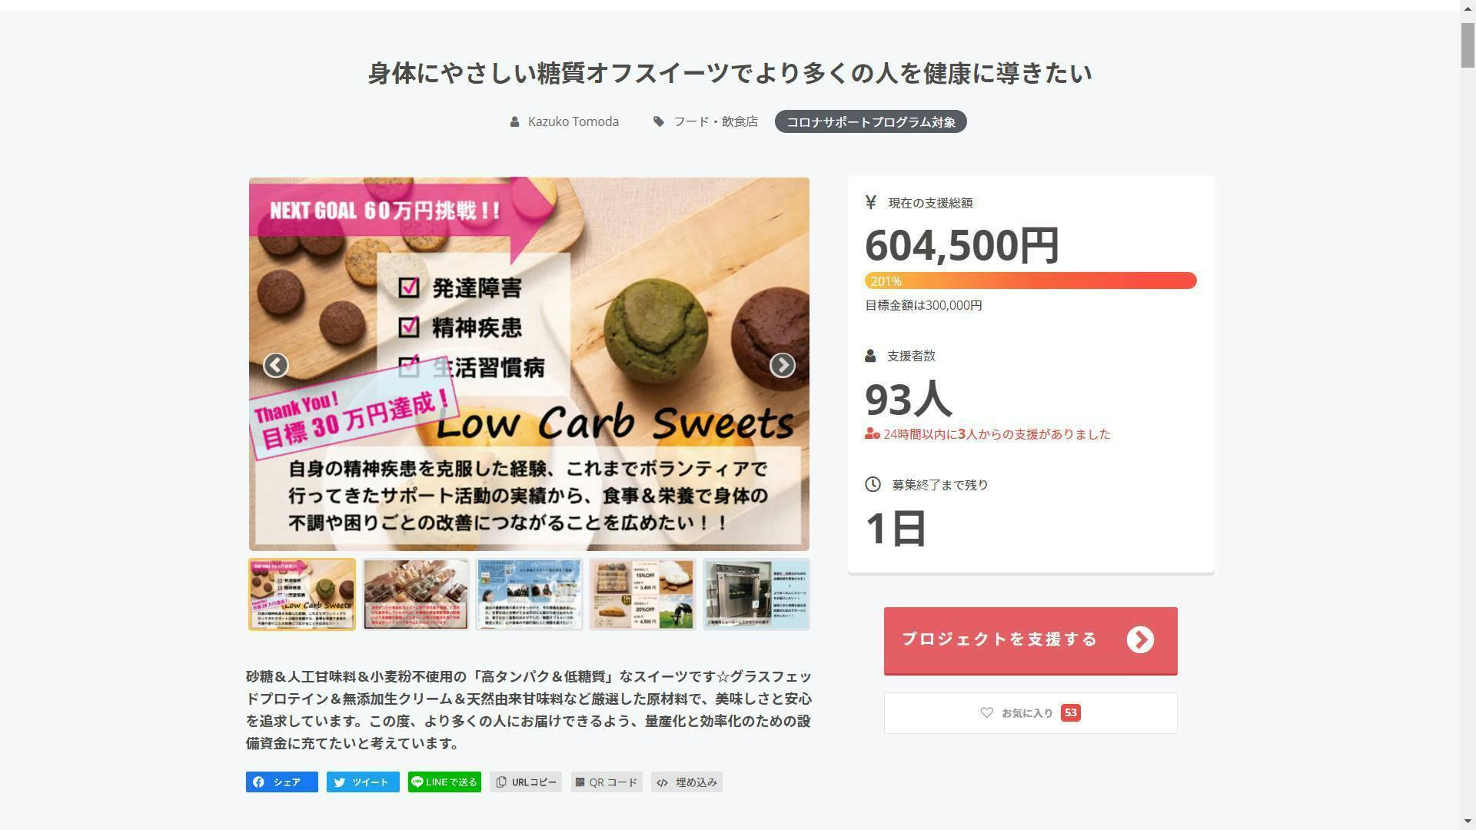Click コロナサポートプログラム対象 badge
This screenshot has width=1476, height=830.
pyautogui.click(x=870, y=121)
